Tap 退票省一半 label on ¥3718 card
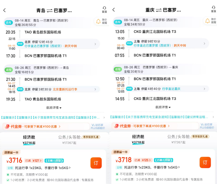The width and height of the screenshot is (217, 184). click(x=121, y=152)
